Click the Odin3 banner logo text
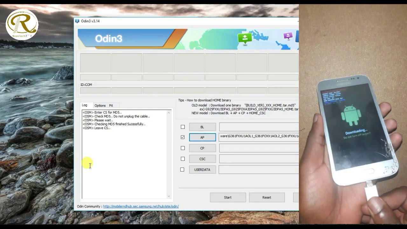 [x=108, y=38]
